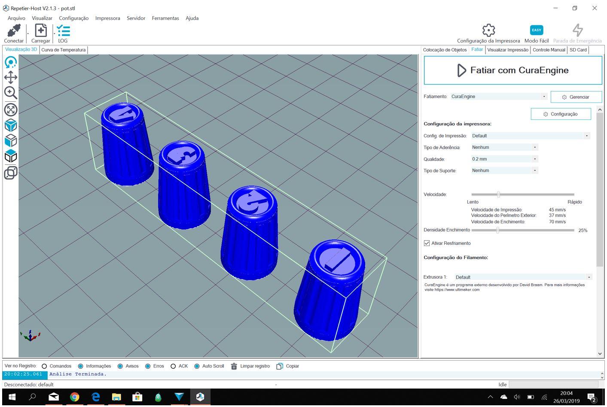Open Microsoft Store from taskbar
The height and width of the screenshot is (407, 607).
137,397
